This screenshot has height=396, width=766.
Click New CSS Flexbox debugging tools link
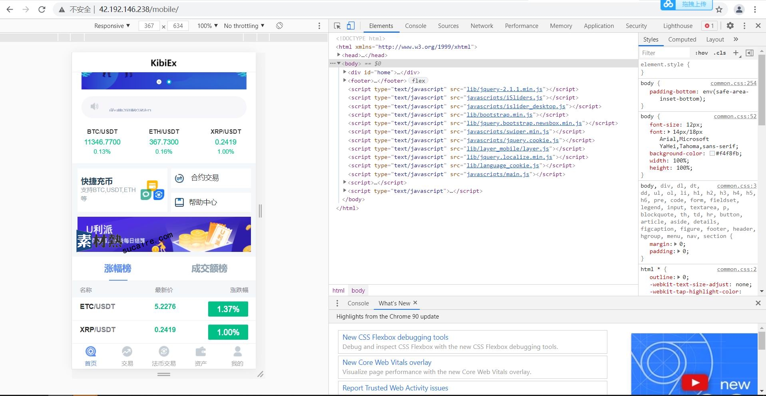395,337
